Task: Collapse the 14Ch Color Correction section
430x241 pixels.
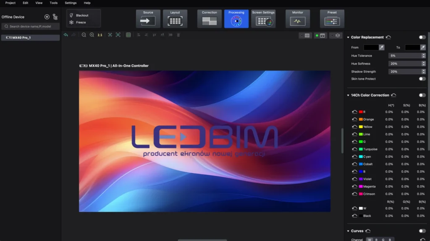Action: coord(348,95)
